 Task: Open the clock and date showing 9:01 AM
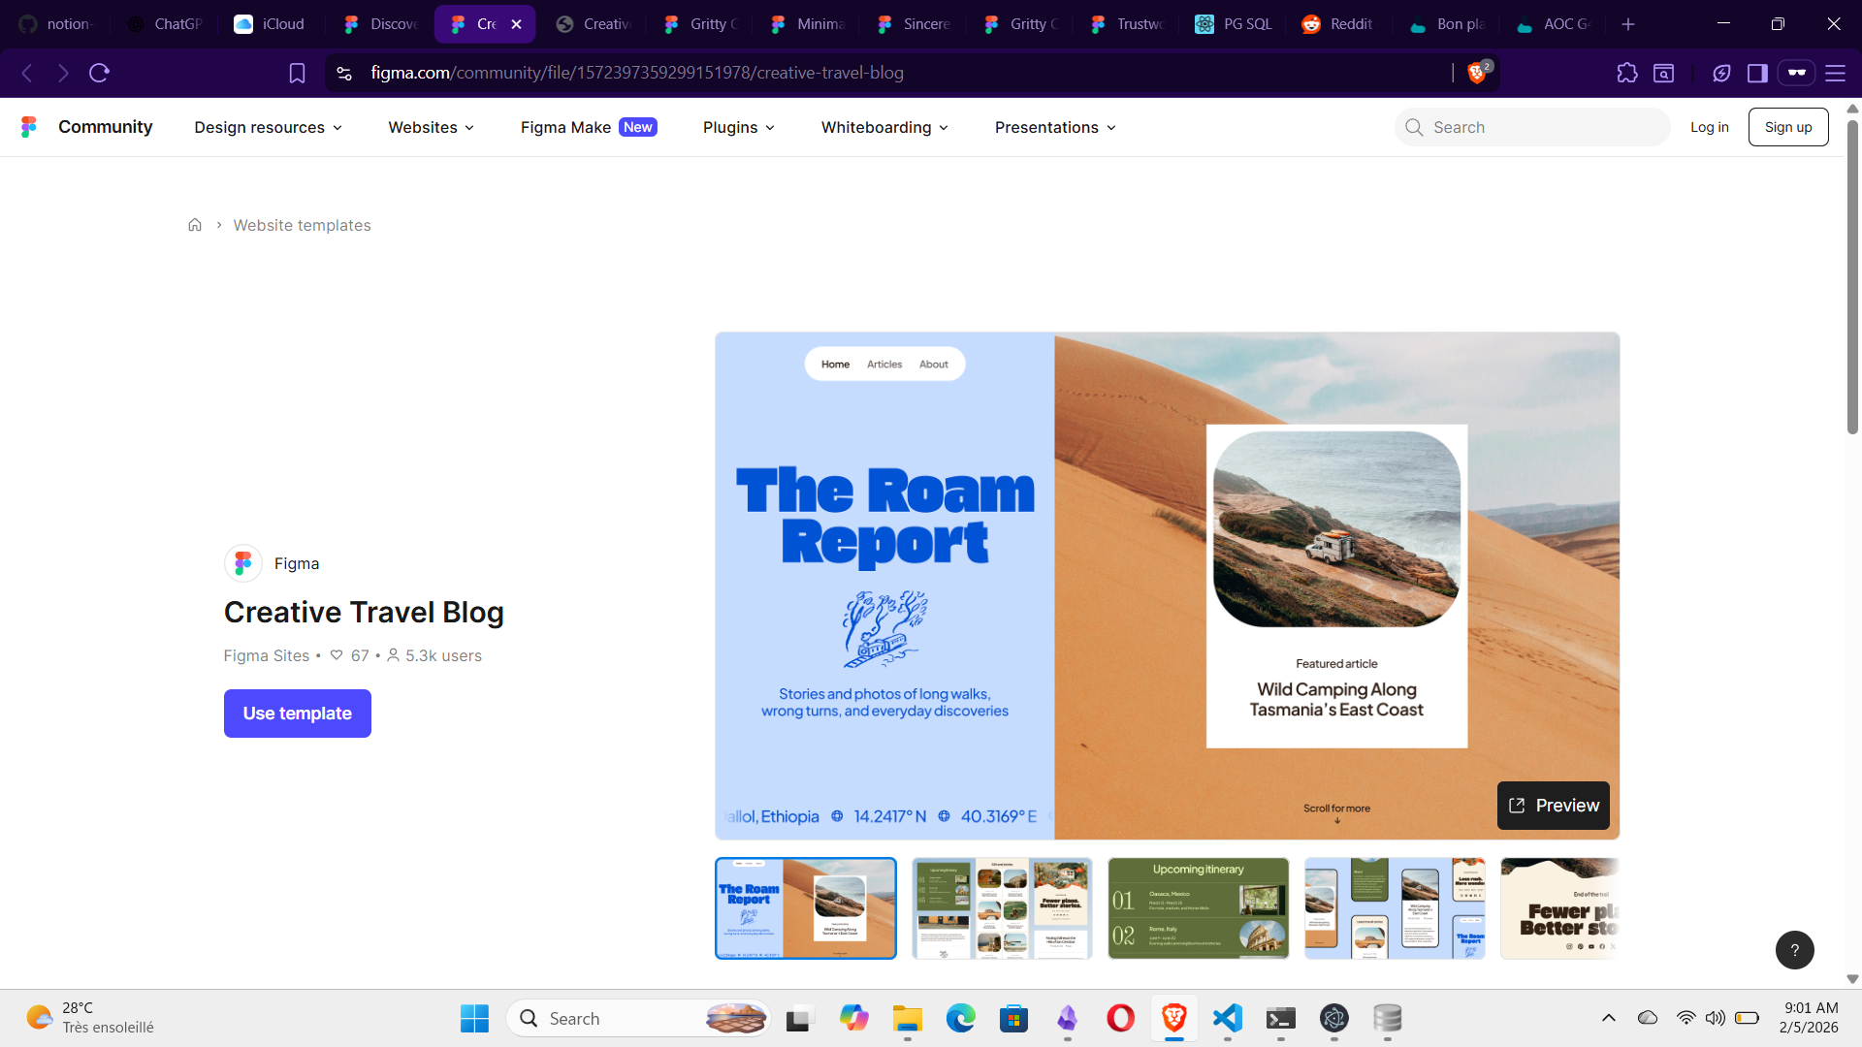(1810, 1018)
